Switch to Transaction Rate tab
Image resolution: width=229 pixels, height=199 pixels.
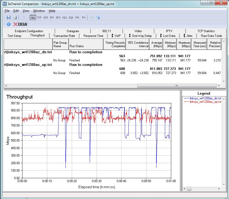pos(64,36)
